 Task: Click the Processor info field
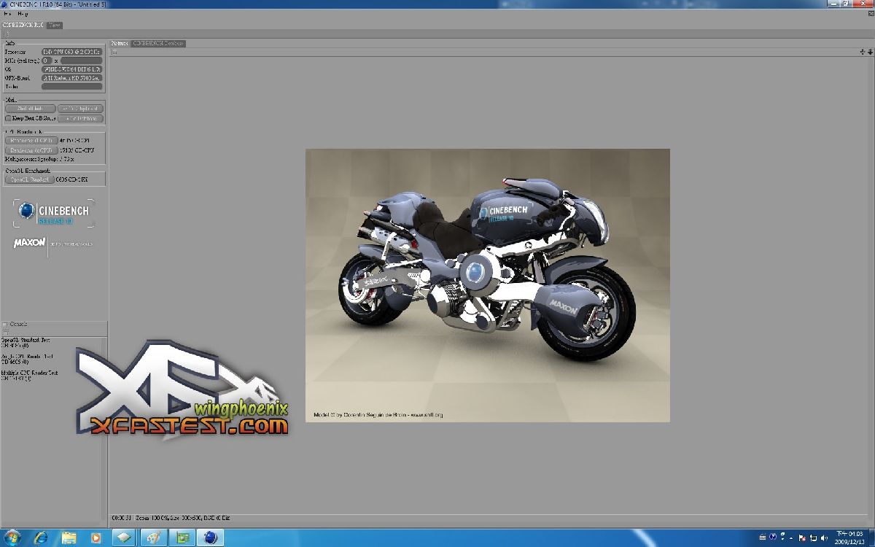coord(71,52)
